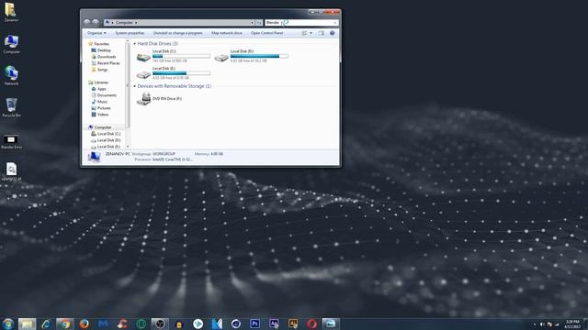Screen dimensions: 588x330
Task: Select Songs under Favorites
Action: tap(99, 70)
